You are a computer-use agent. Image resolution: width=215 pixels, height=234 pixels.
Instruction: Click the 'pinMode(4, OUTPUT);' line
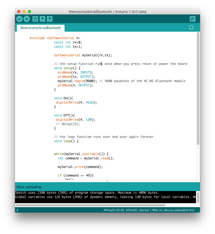pos(76,85)
